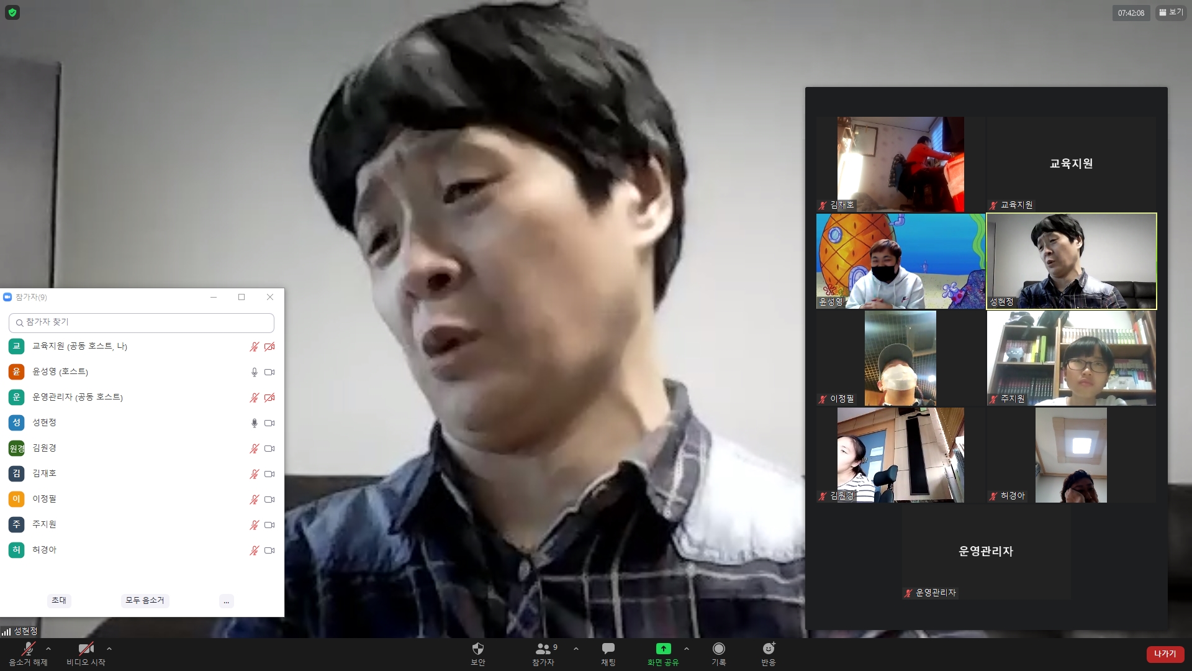1192x671 pixels.
Task: Select 교육지원 (공동 호스트, 나) participant name
Action: coord(79,346)
